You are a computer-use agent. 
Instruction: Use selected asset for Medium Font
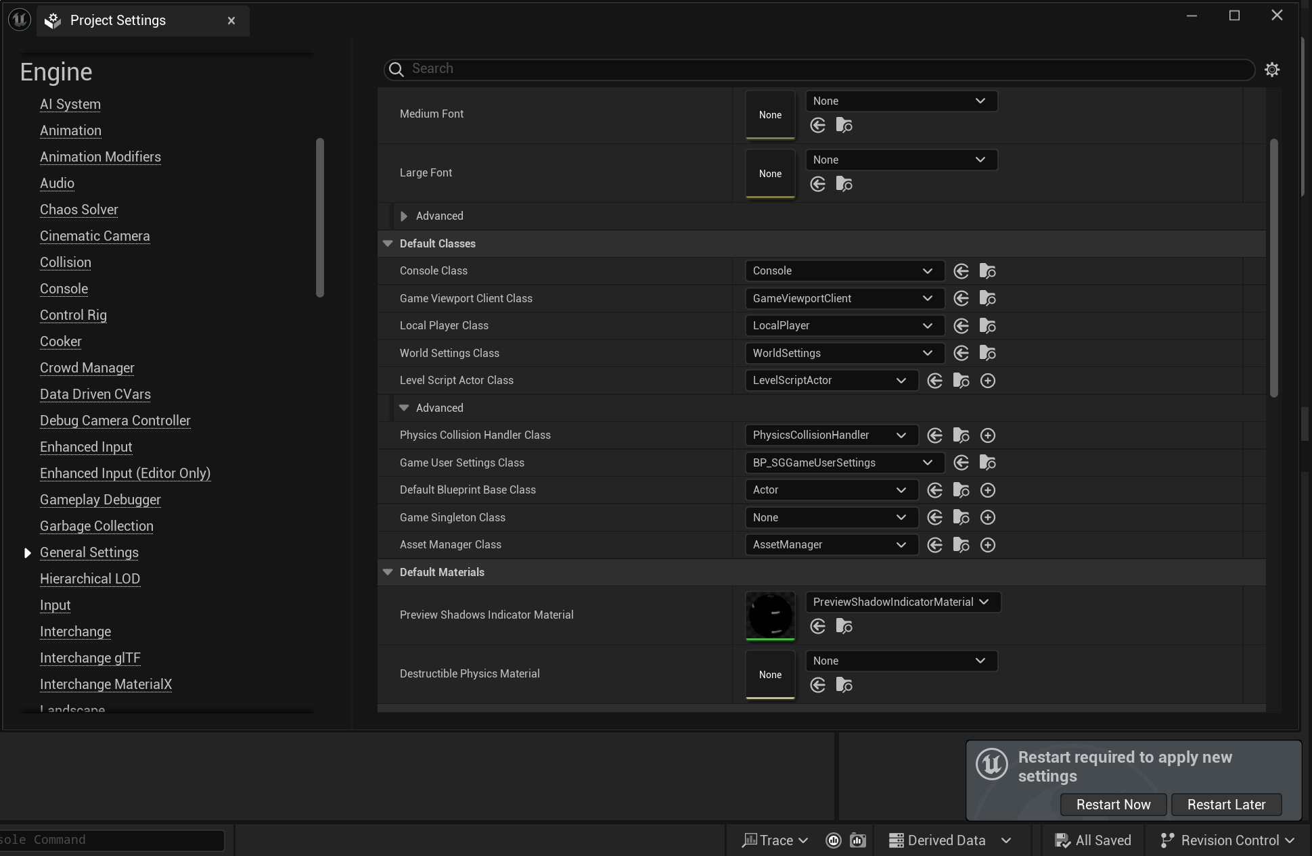(818, 125)
